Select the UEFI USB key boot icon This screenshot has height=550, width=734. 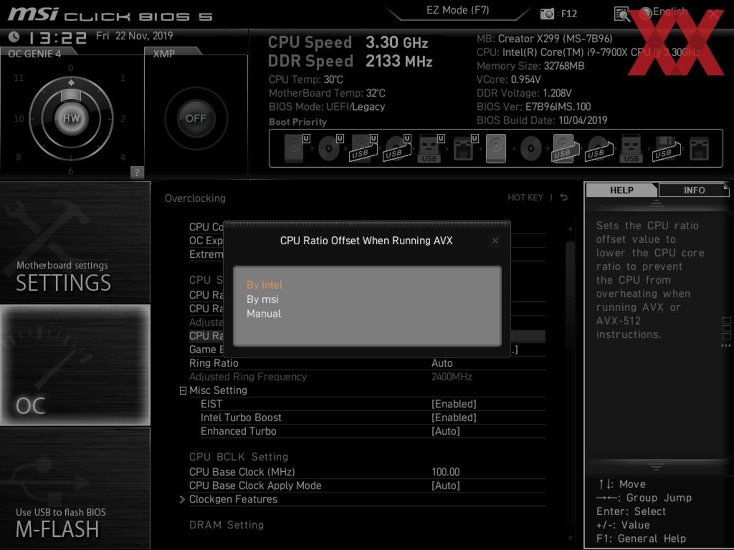pos(431,148)
